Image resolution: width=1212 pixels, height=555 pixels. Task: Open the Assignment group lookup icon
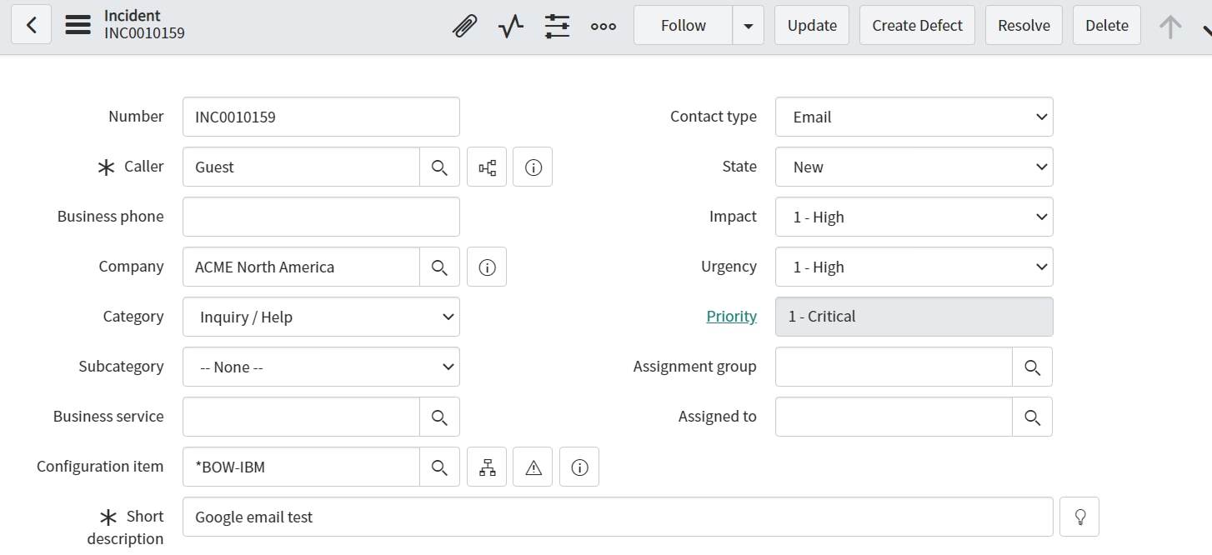(x=1032, y=367)
